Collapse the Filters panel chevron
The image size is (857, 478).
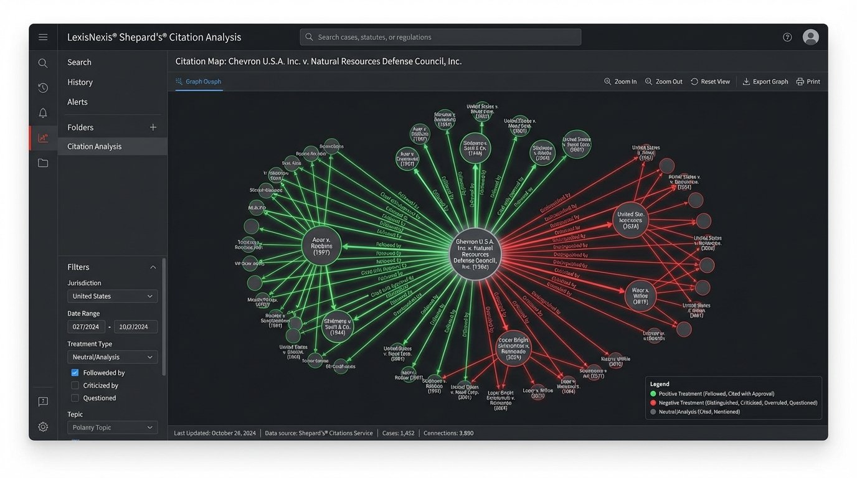(x=153, y=266)
